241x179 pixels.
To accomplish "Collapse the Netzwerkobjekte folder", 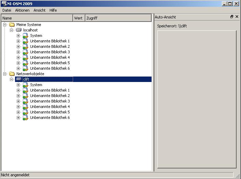I will (5, 74).
